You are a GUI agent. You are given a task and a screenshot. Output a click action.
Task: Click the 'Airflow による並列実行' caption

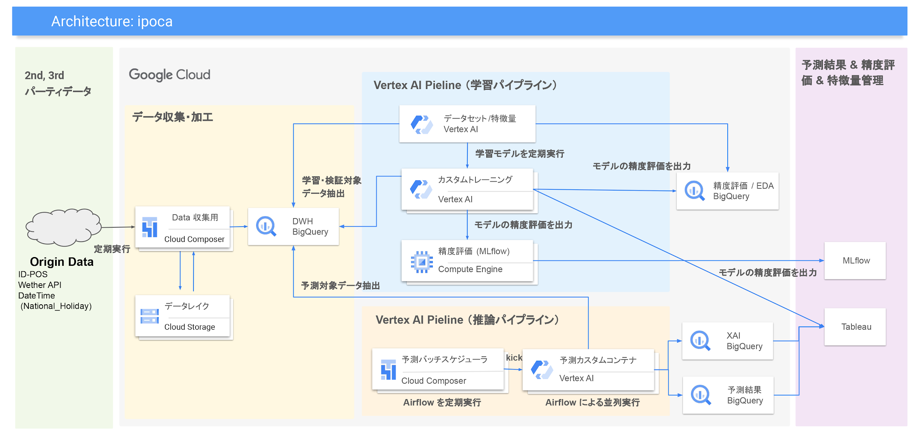(592, 402)
